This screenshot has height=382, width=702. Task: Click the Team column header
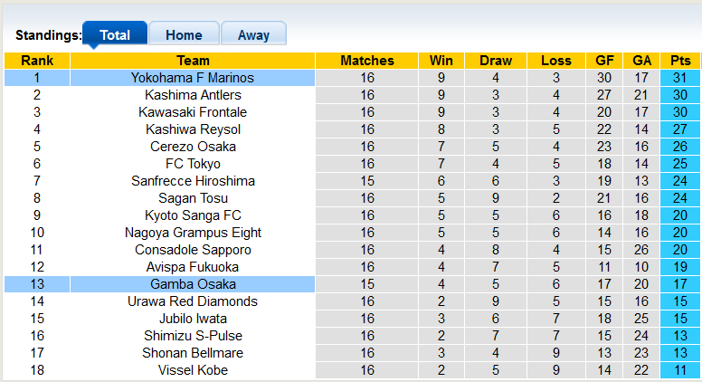click(193, 61)
